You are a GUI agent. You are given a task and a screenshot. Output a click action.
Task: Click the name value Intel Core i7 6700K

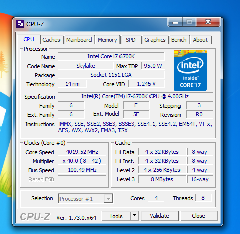(x=111, y=56)
